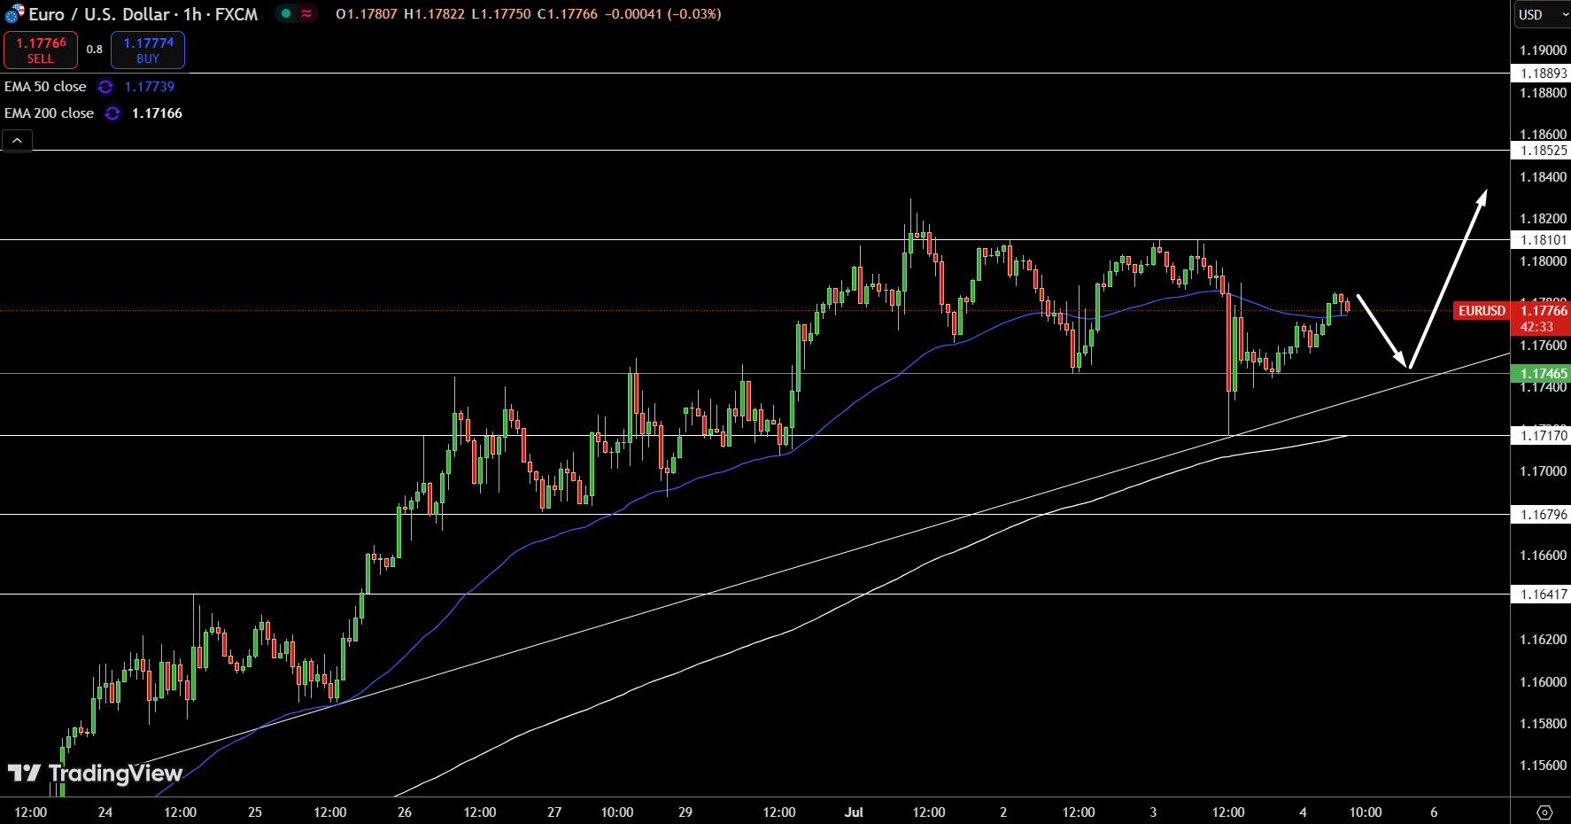Click the close value C1.17766 in header
The width and height of the screenshot is (1571, 824).
tap(568, 14)
